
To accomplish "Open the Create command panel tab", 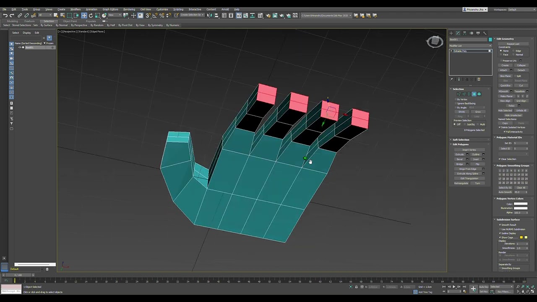I will pyautogui.click(x=451, y=33).
